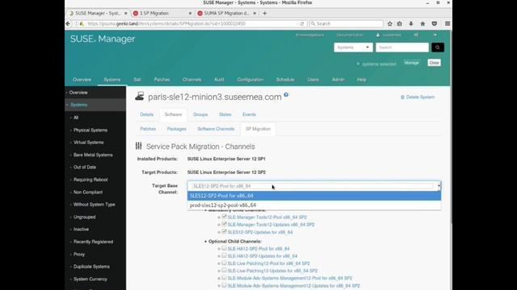Screen dimensions: 517x290
Task: Close the 1 SP Migration tab
Action: 190,13
